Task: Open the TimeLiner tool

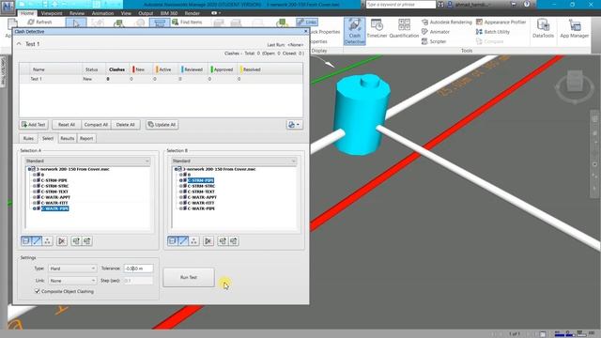Action: coord(377,29)
